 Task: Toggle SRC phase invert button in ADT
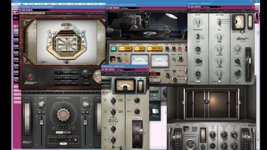click(x=43, y=112)
